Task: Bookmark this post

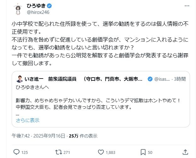Action: (x=142, y=152)
